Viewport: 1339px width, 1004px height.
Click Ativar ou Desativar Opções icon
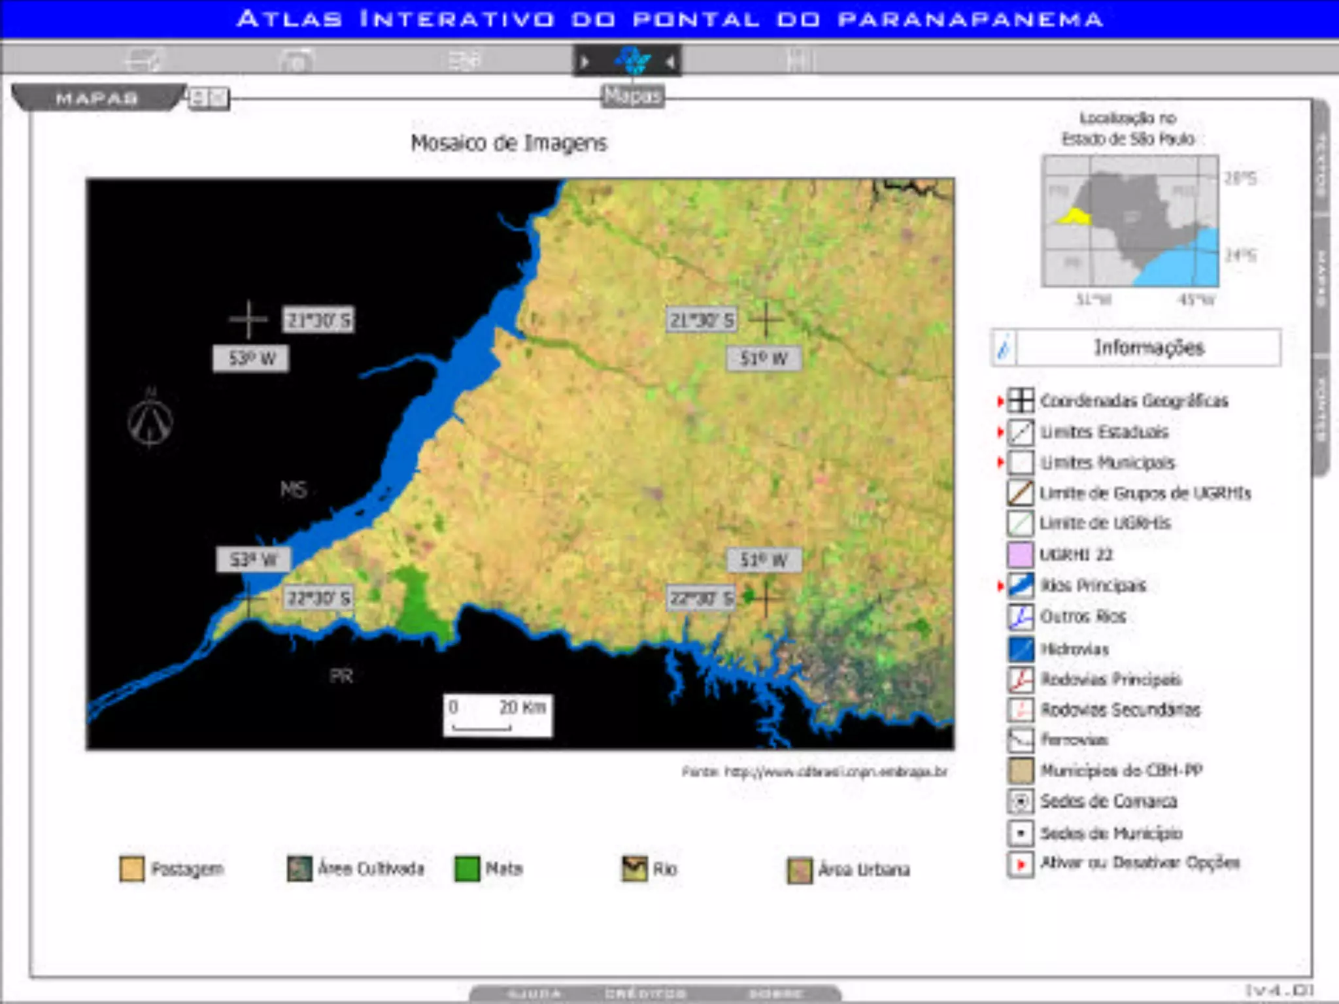[1020, 863]
